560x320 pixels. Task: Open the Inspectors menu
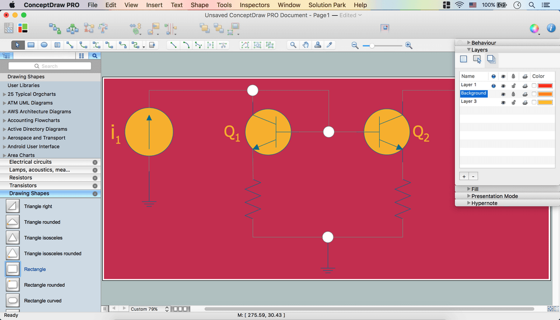(255, 5)
